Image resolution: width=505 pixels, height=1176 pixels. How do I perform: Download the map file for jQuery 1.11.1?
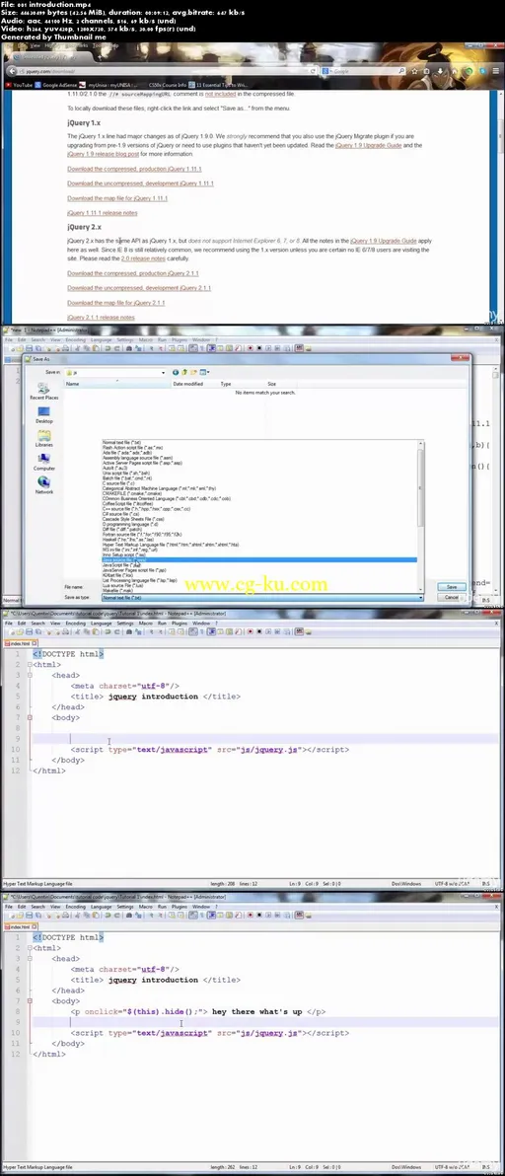point(117,198)
